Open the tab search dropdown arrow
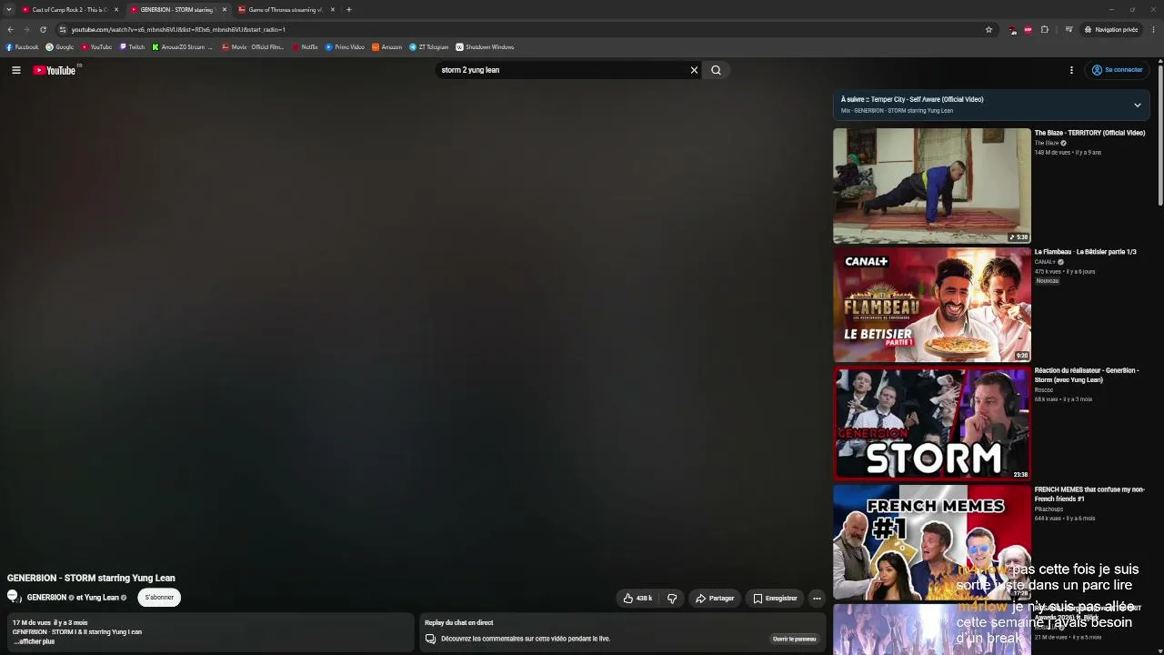 click(x=8, y=10)
